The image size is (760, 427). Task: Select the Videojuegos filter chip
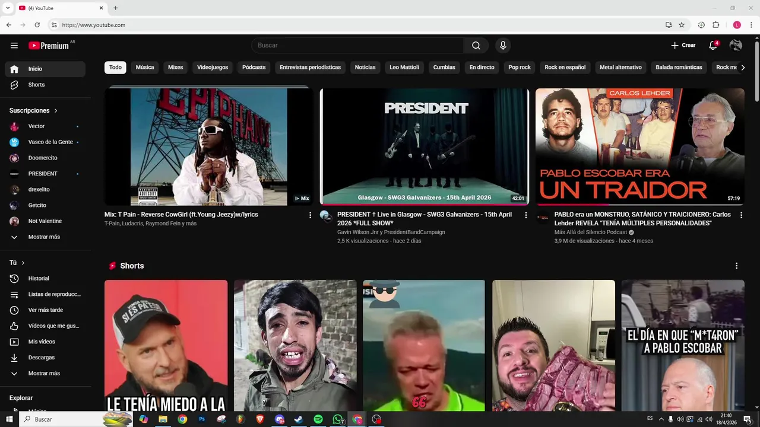tap(213, 68)
